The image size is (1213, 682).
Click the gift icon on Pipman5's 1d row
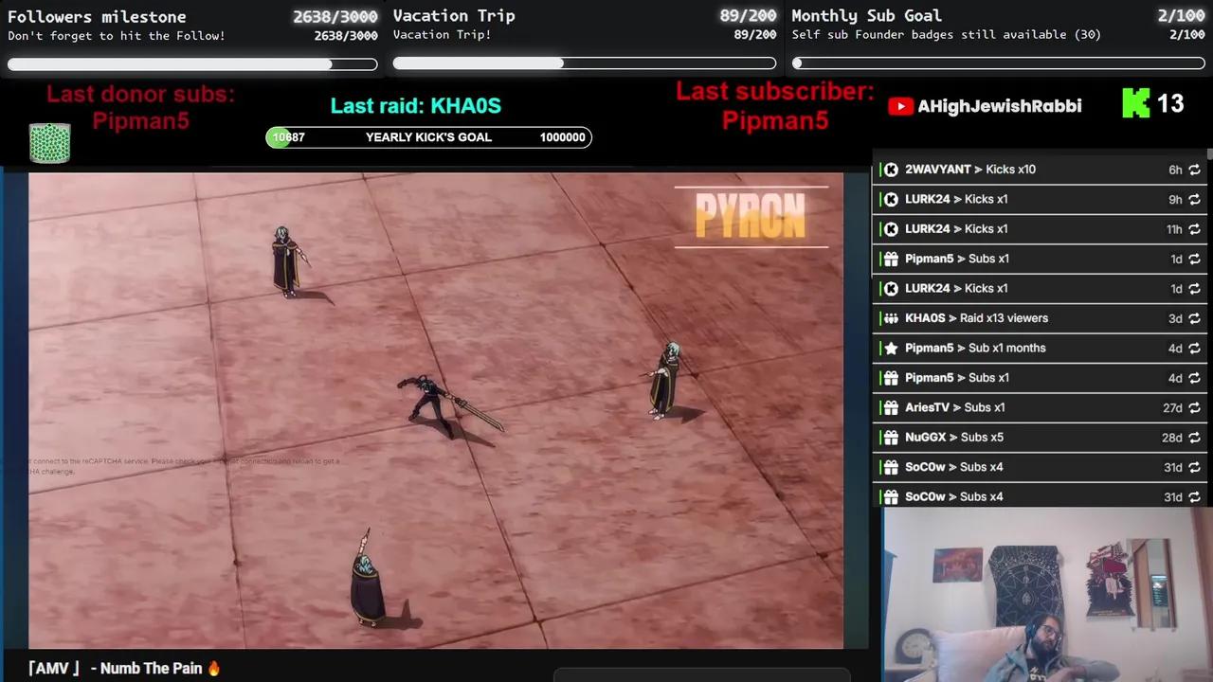click(x=891, y=259)
